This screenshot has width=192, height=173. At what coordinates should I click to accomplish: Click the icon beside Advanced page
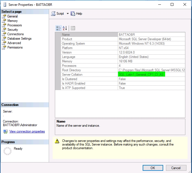(x=4, y=43)
